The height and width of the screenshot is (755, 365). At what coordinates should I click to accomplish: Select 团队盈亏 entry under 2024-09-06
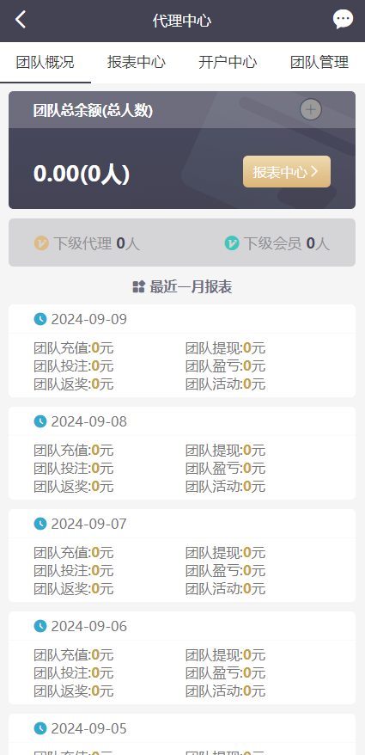[x=225, y=673]
